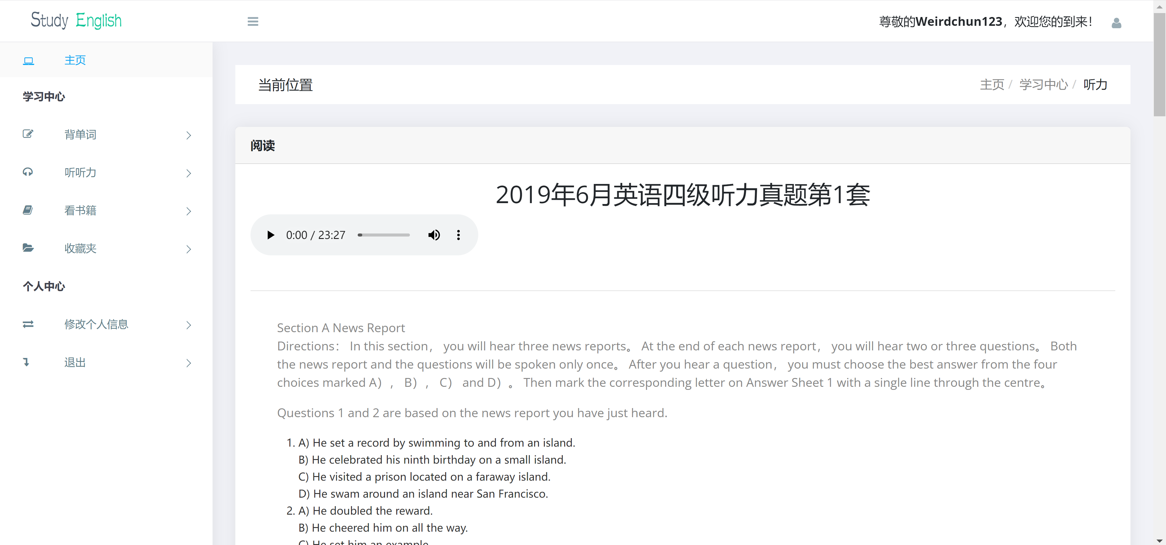Image resolution: width=1166 pixels, height=545 pixels.
Task: Click the book icon next to 看书籍
Action: pos(28,210)
